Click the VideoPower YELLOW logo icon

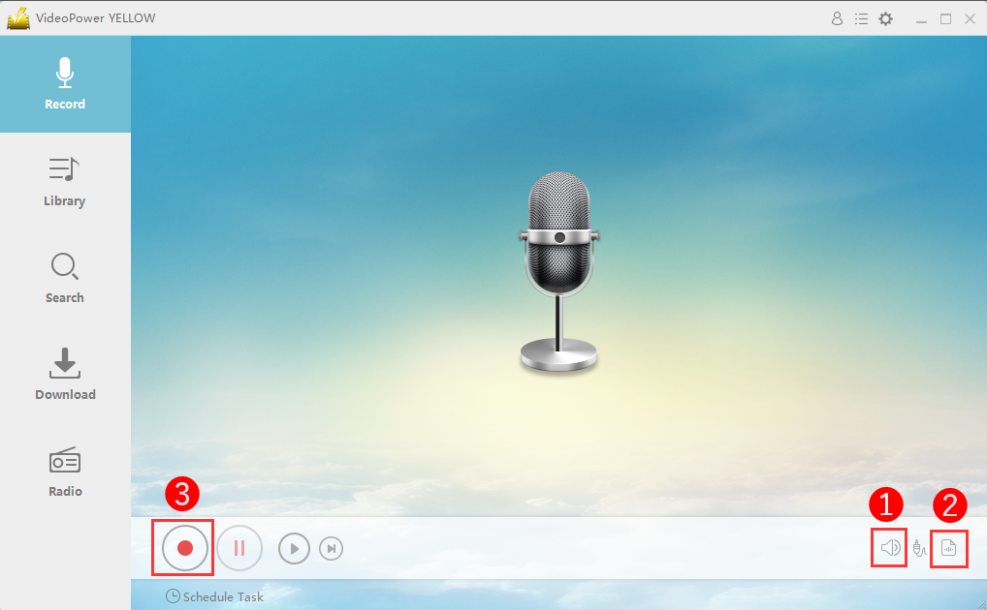coord(19,18)
